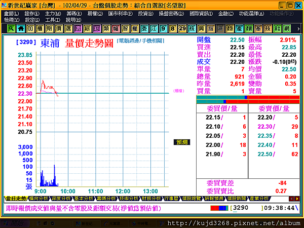The width and height of the screenshot is (304, 228).
Task: Open the 操盤密碼(D) menu
Action: tap(171, 14)
